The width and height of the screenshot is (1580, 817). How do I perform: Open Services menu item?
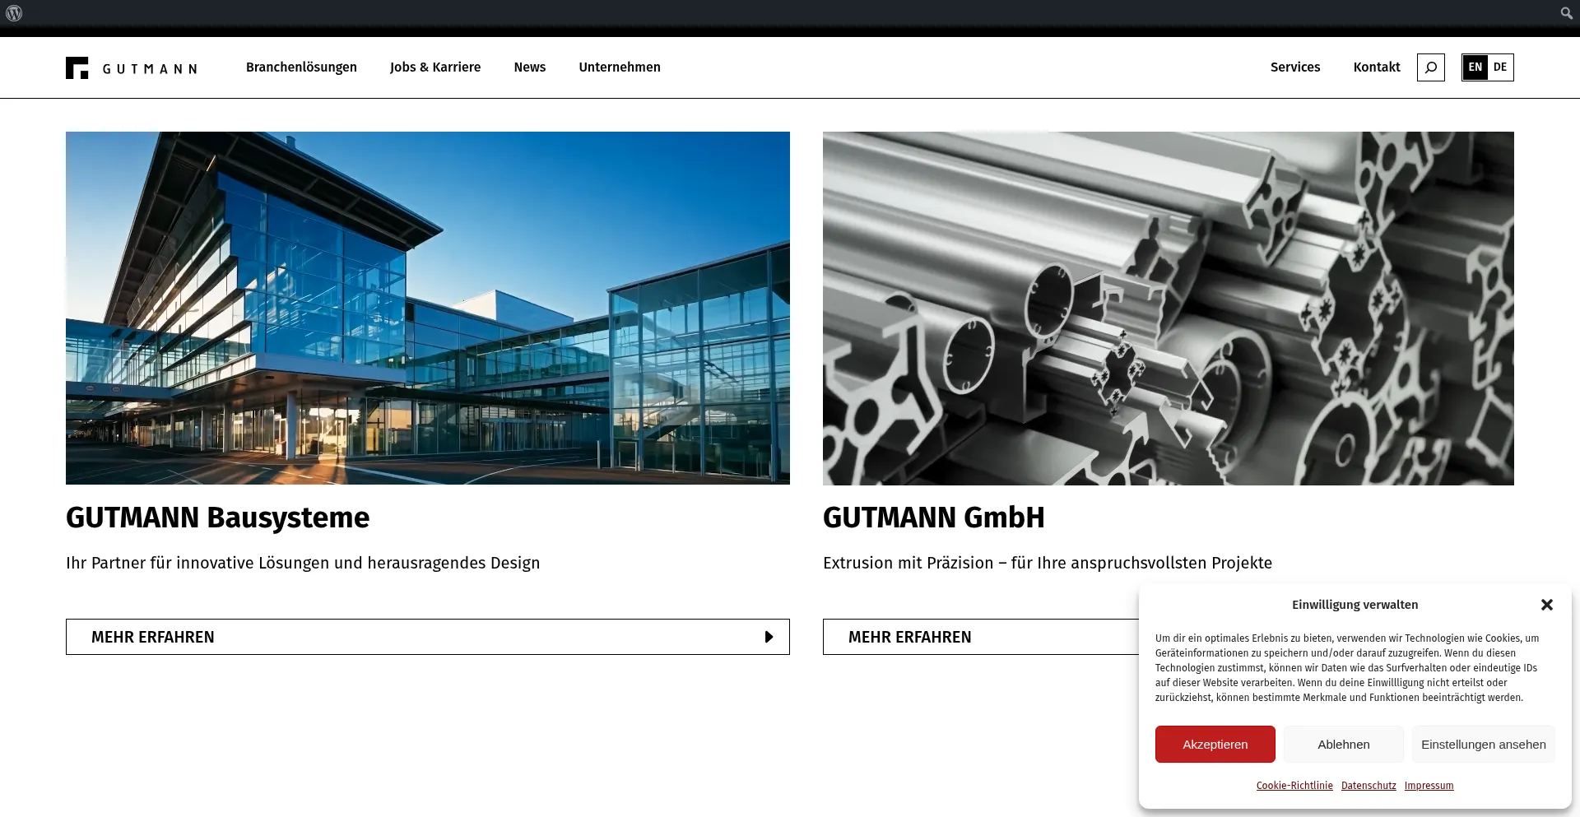[1294, 67]
